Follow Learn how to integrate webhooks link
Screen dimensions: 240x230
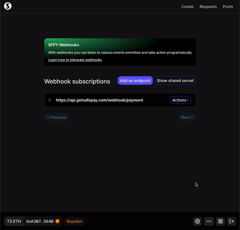point(75,60)
